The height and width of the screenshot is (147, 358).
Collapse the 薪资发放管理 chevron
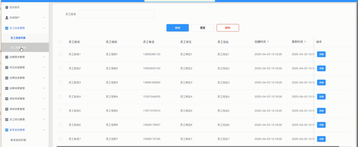[44, 130]
